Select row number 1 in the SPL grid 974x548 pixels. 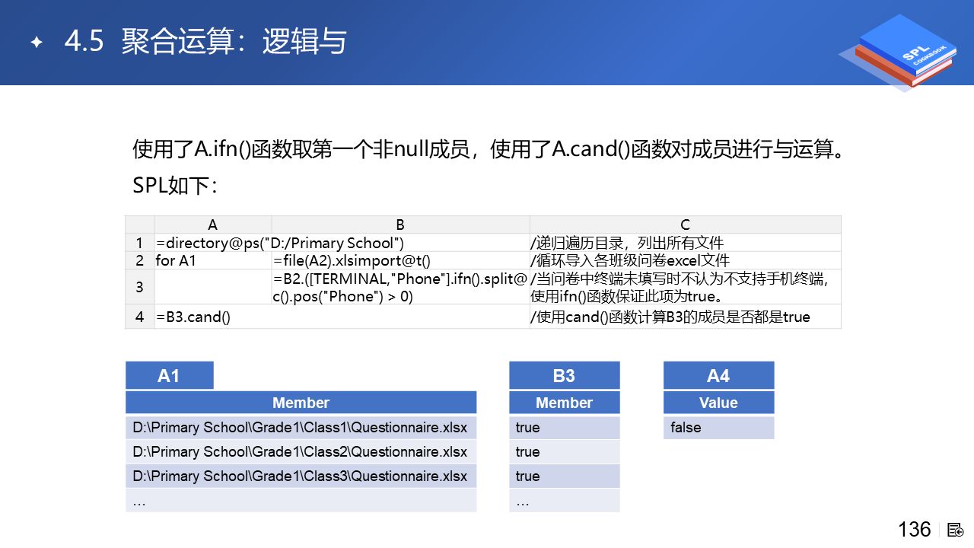pos(140,244)
